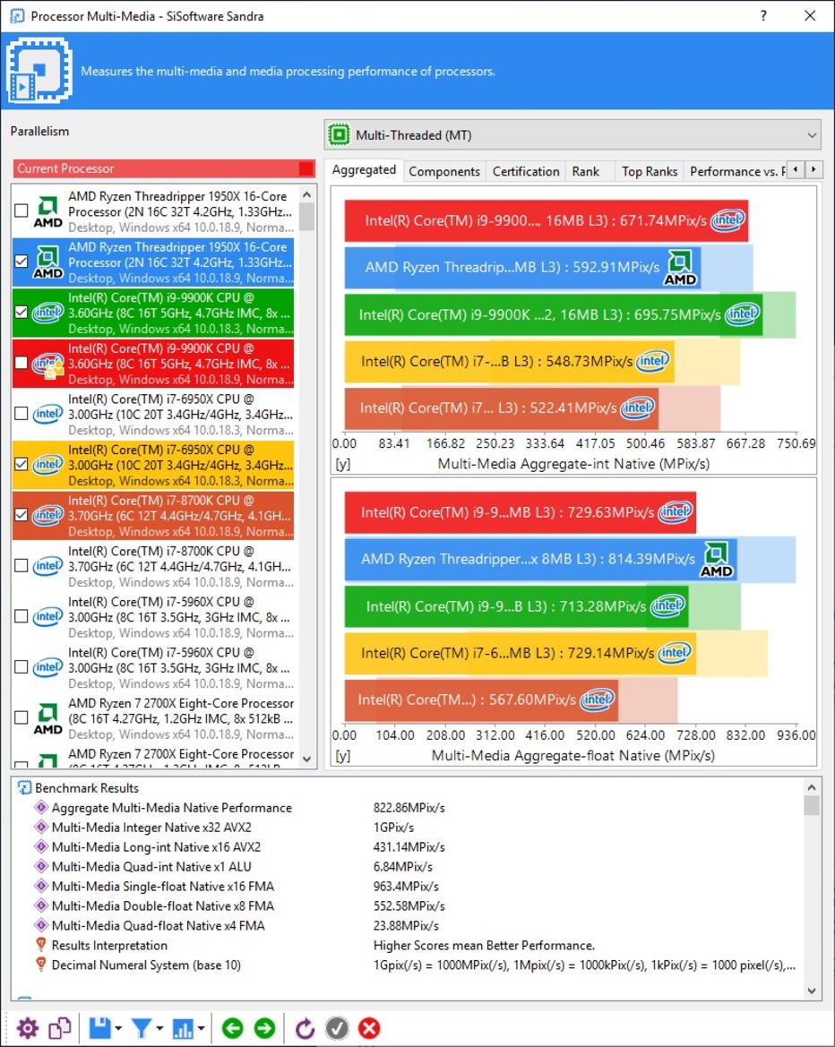Click the red color square in Current Processor bar
The image size is (835, 1047).
[x=306, y=168]
